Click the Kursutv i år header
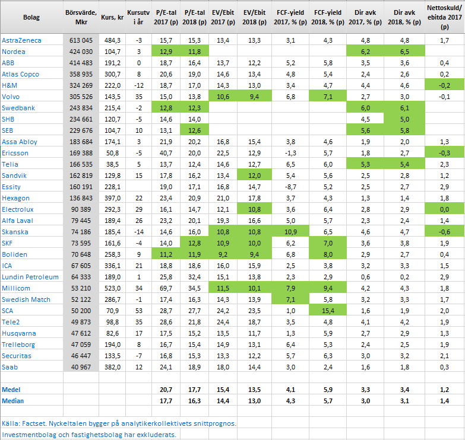The width and height of the screenshot is (465, 440). click(138, 17)
